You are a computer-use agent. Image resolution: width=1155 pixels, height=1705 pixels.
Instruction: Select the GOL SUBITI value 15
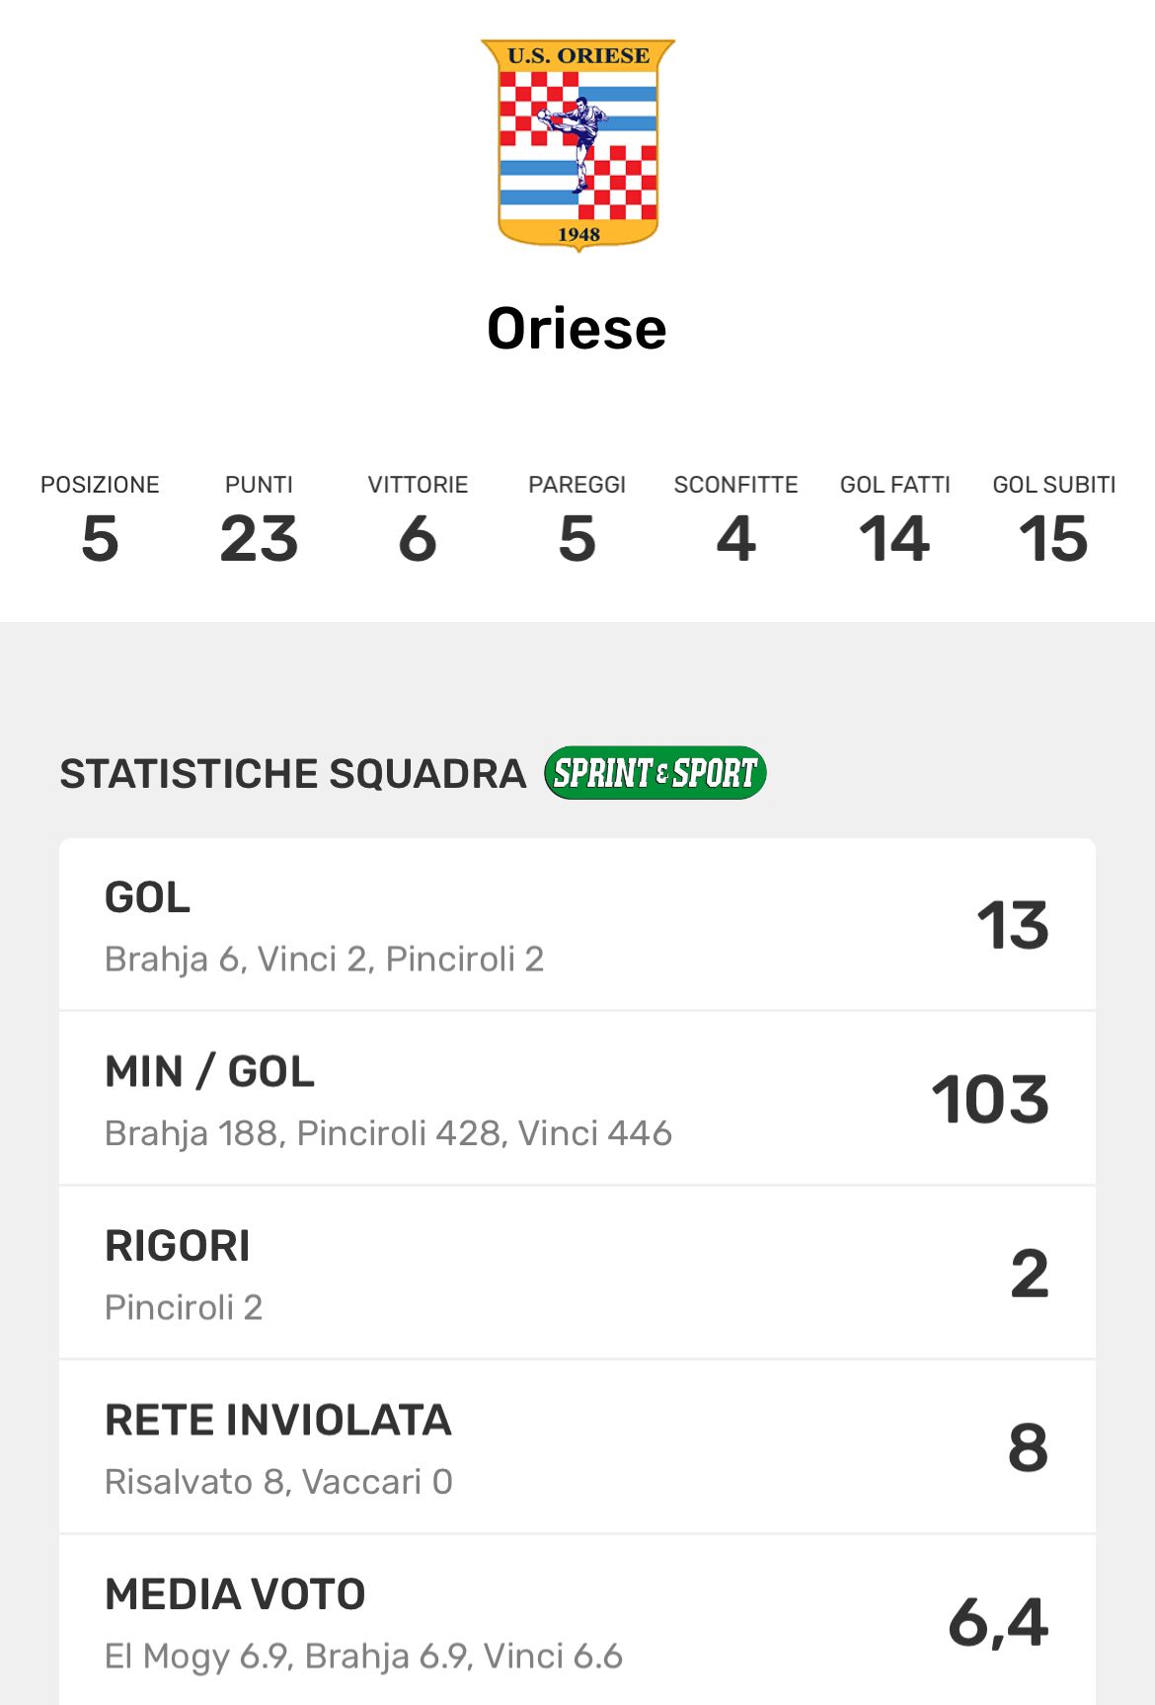[1053, 538]
